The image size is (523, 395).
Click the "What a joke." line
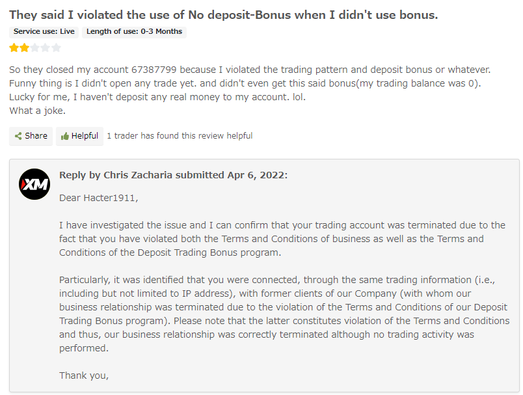pyautogui.click(x=38, y=111)
